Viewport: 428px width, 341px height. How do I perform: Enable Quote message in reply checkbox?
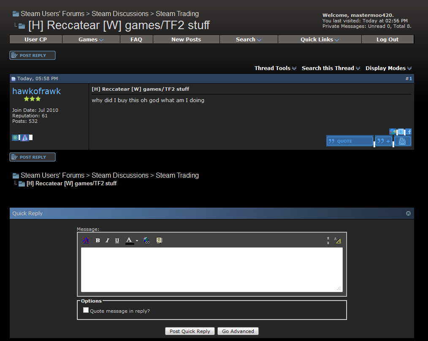click(x=86, y=310)
